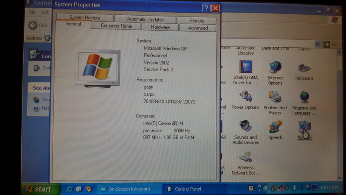The width and height of the screenshot is (346, 195).
Task: Open Wireless Network Setup Wizard icon
Action: (245, 163)
